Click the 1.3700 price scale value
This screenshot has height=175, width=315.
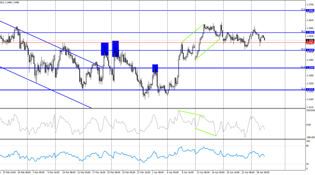click(x=310, y=5)
